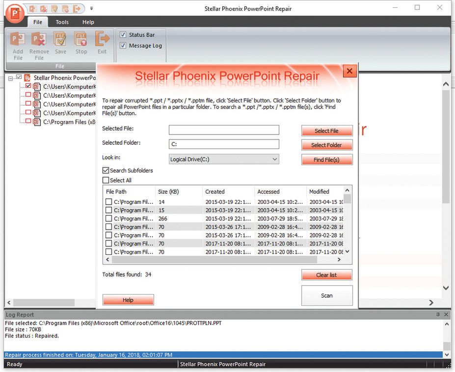The width and height of the screenshot is (455, 372).
Task: Click the large Save ribbon button
Action: point(60,43)
